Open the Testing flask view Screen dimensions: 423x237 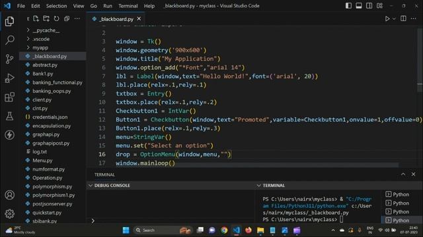[x=9, y=116]
